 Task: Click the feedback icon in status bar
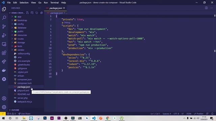[x=207, y=114]
